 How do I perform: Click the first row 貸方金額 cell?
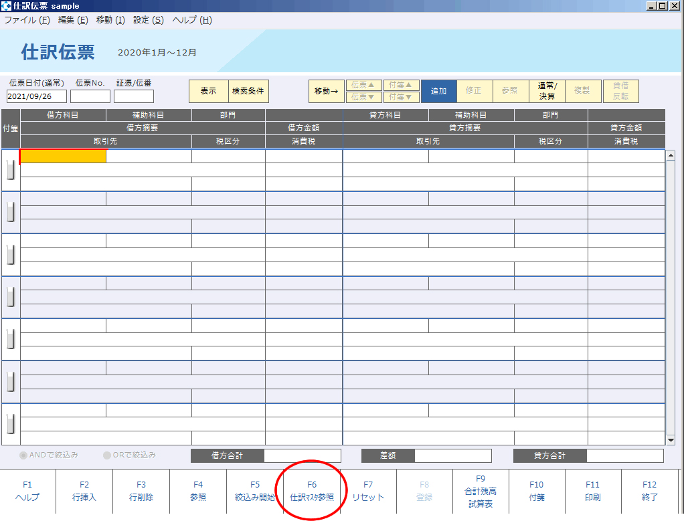click(626, 170)
